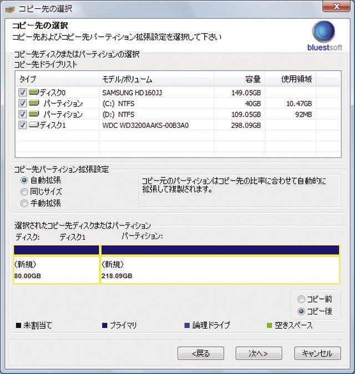Toggle the ディスク0 checkbox
This screenshot has height=374, width=355.
point(22,92)
